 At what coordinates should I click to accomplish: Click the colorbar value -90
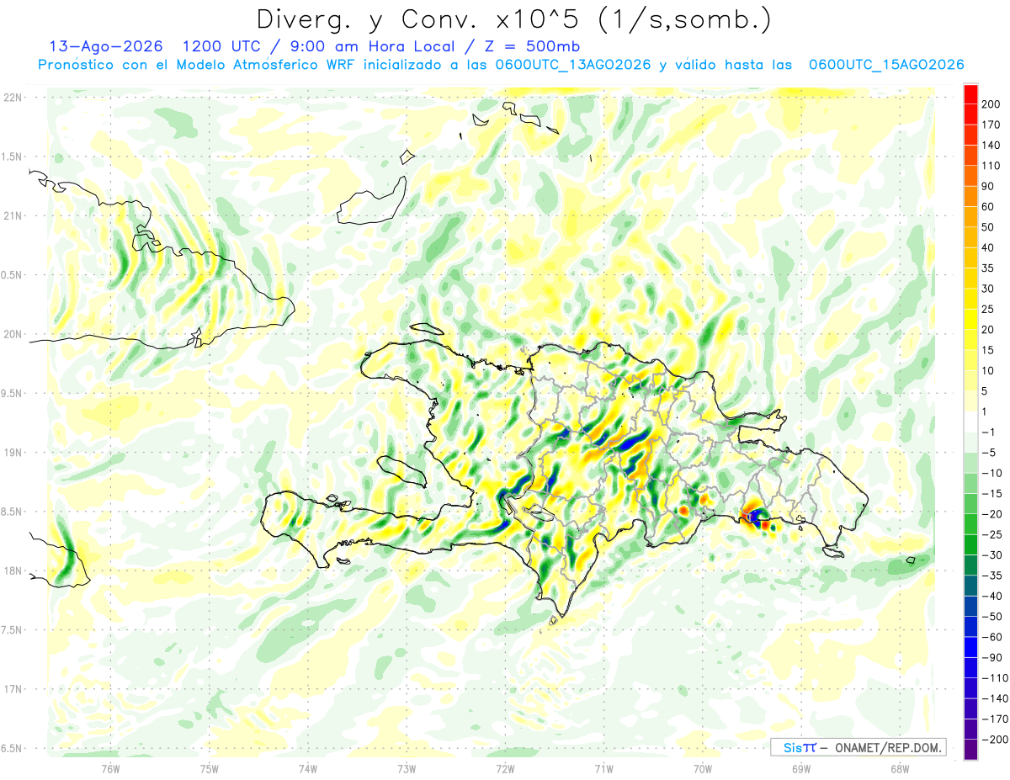point(991,657)
